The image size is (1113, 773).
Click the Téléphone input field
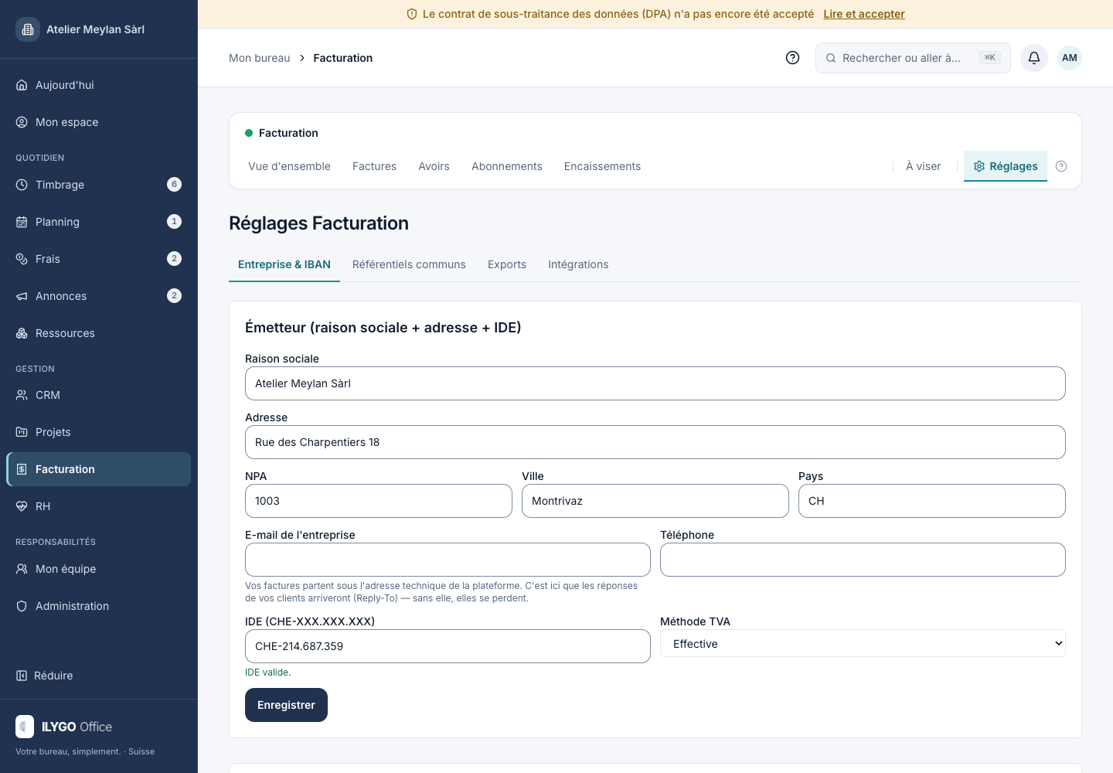pyautogui.click(x=863, y=560)
